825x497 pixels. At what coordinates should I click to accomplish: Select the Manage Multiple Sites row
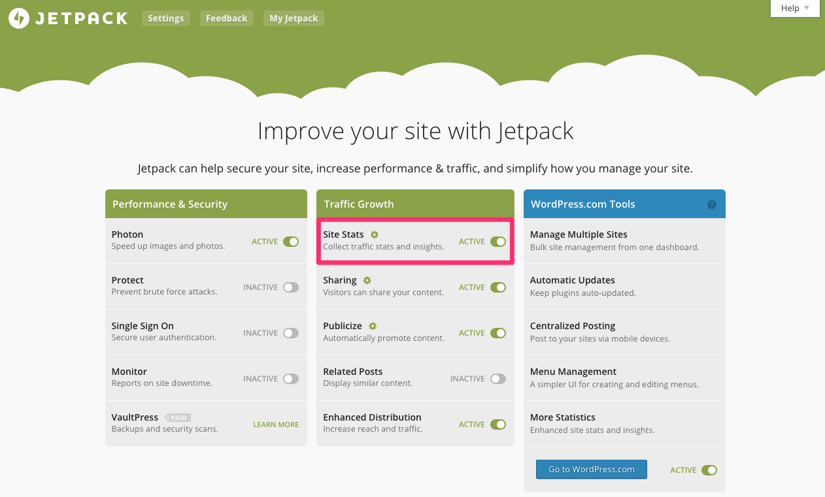point(624,241)
